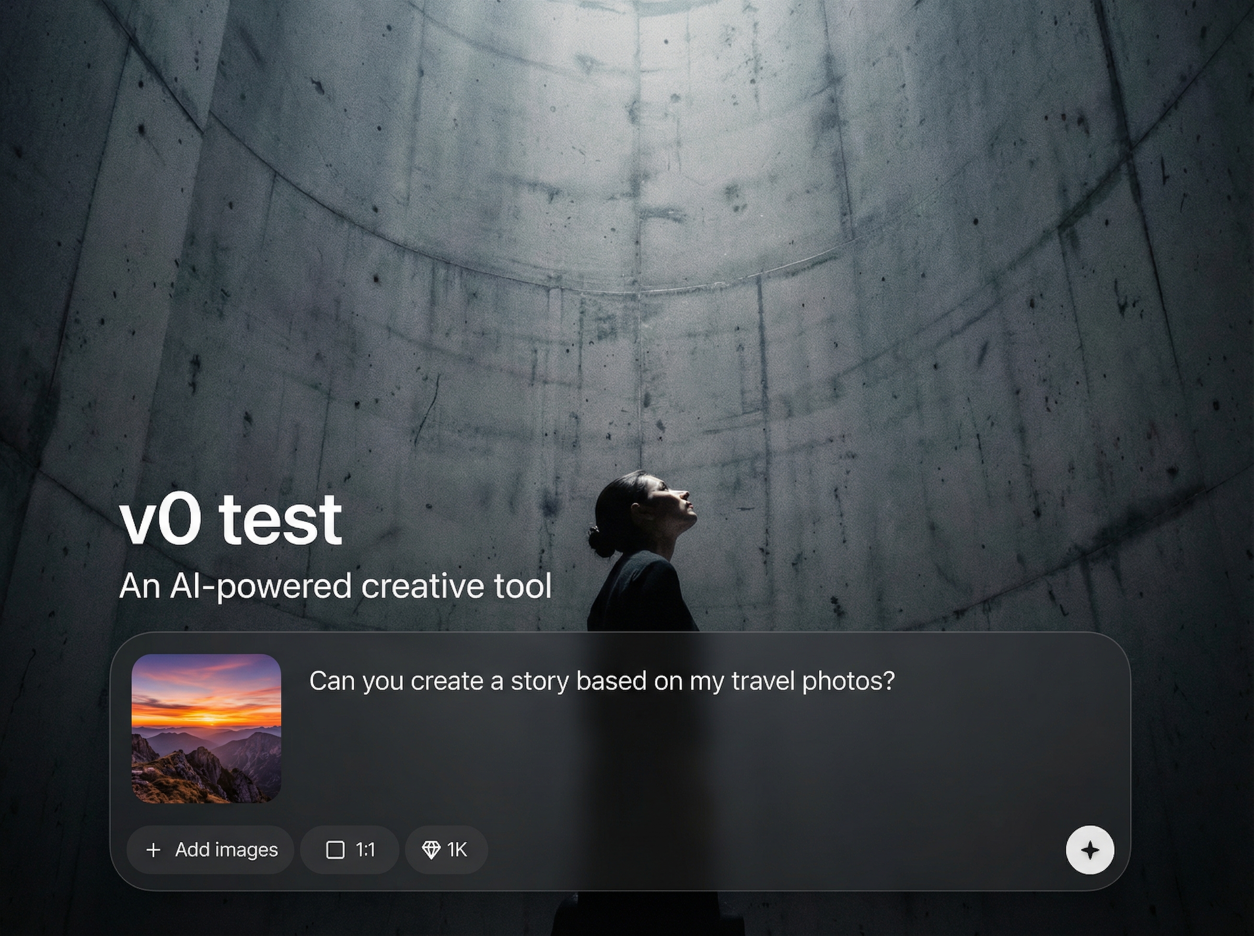Click the "Add images" text label
1254x936 pixels.
(226, 849)
